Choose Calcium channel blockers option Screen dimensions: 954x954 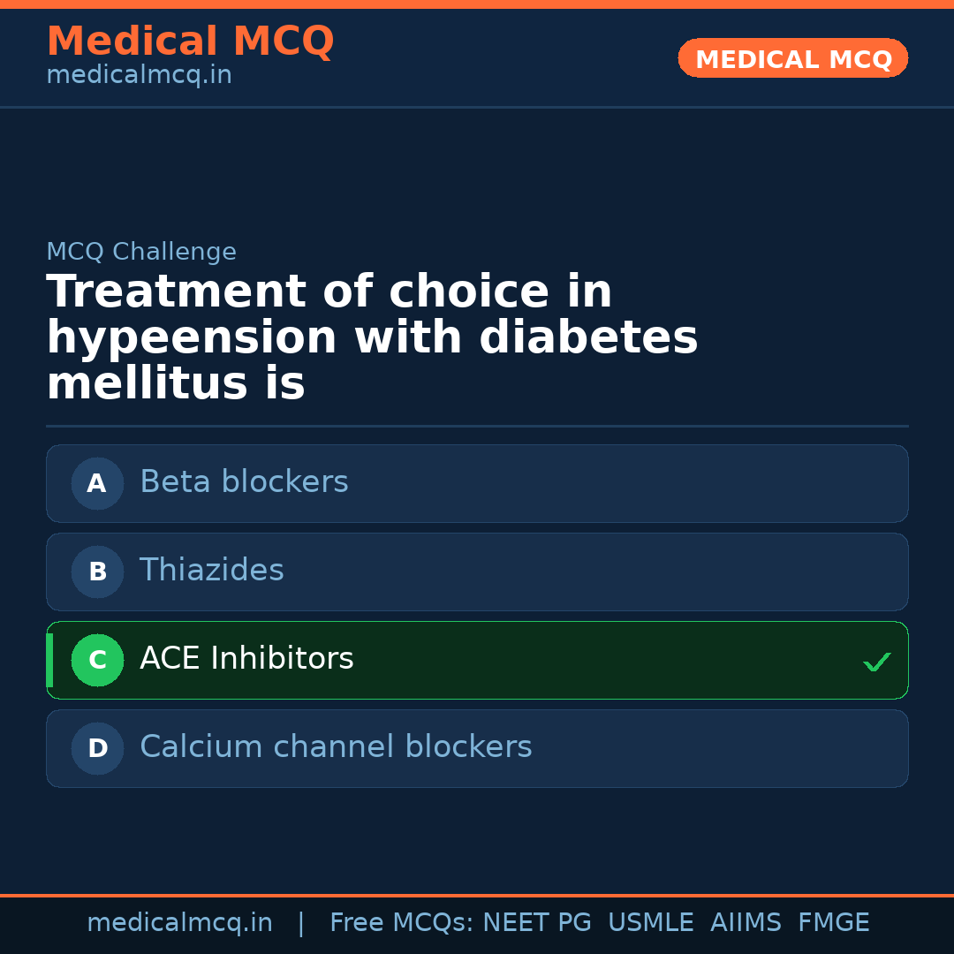pyautogui.click(x=336, y=747)
